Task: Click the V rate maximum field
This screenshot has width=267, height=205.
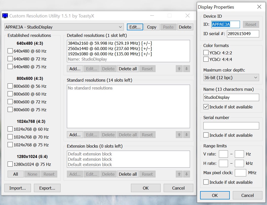Action: click(x=239, y=154)
